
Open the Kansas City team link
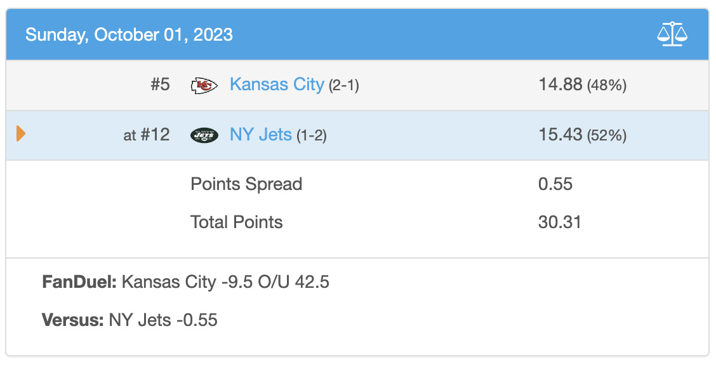[277, 85]
